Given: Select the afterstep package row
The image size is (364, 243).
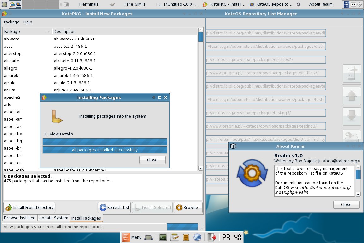Looking at the screenshot, I should pos(100,53).
